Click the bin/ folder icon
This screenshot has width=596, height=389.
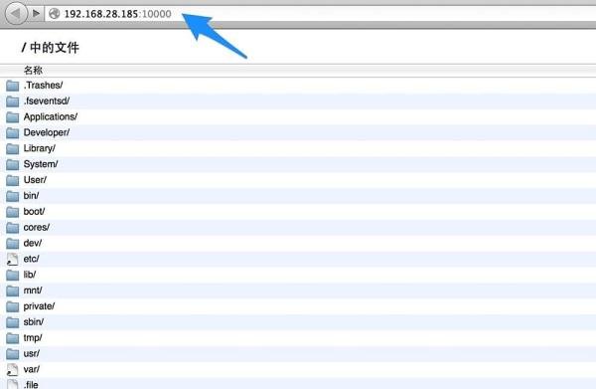[x=13, y=196]
